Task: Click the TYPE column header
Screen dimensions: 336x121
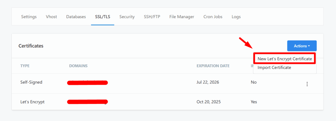Action: [x=25, y=66]
